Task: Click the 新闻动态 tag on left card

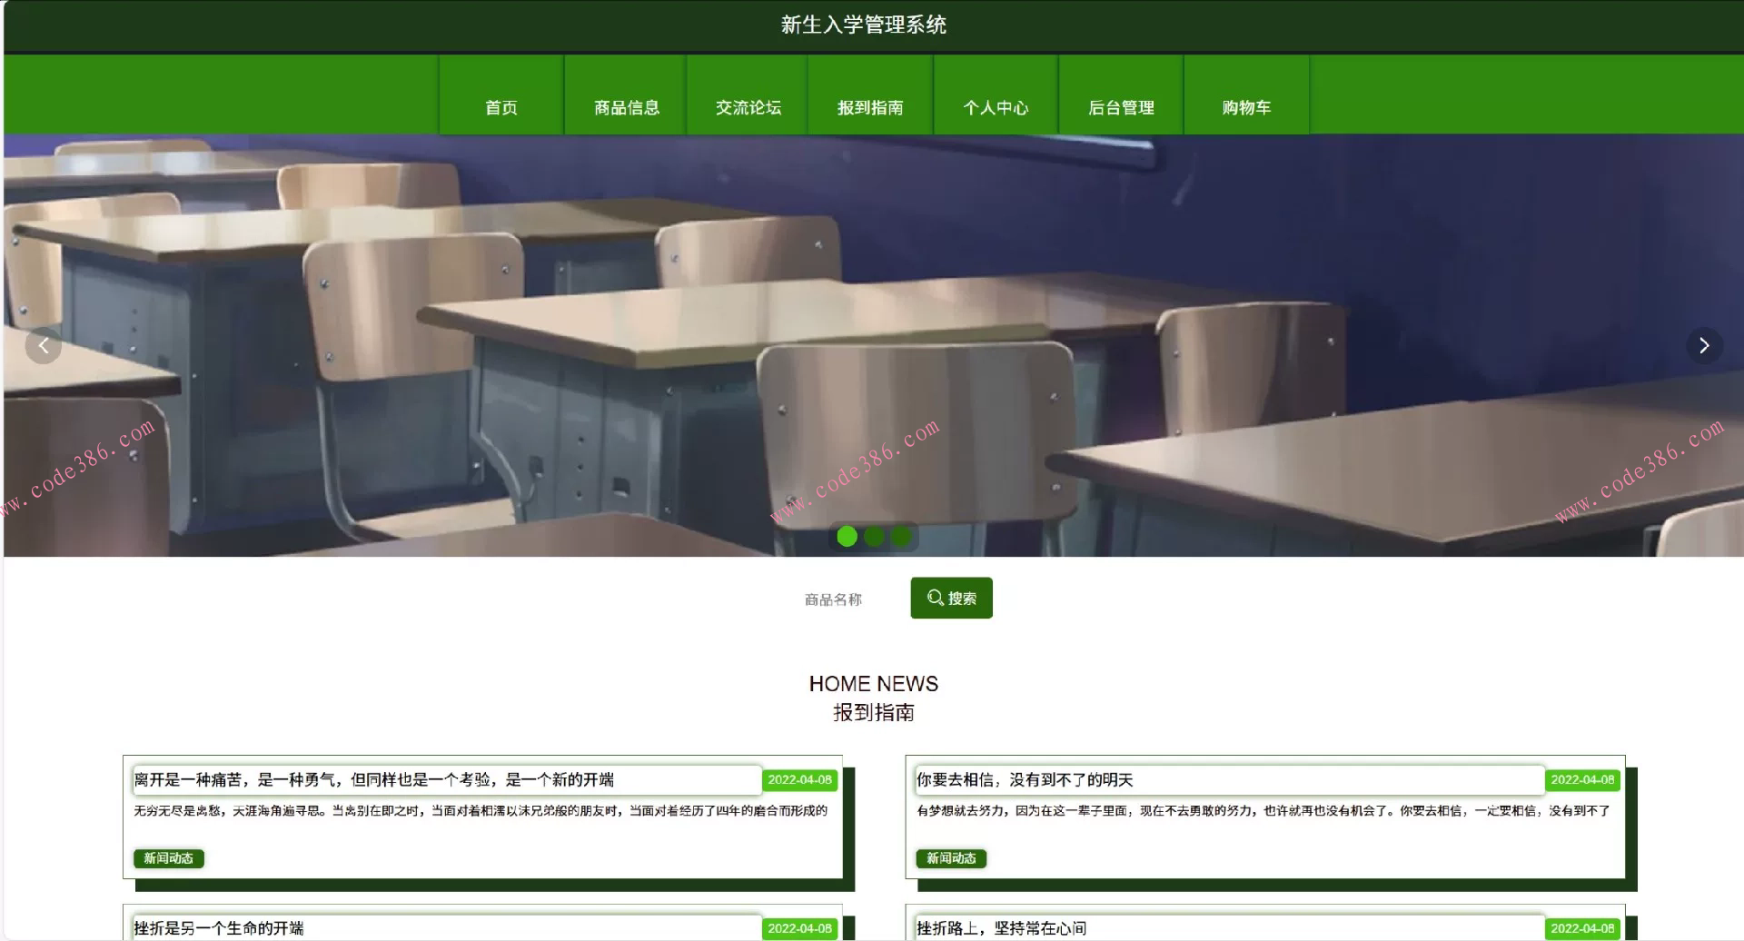Action: pos(168,857)
